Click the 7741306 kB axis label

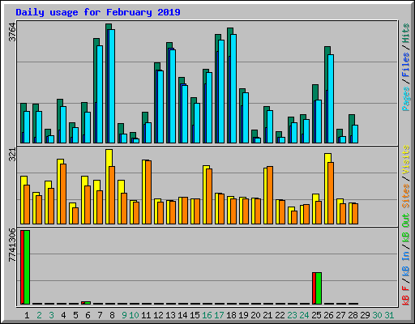point(12,245)
